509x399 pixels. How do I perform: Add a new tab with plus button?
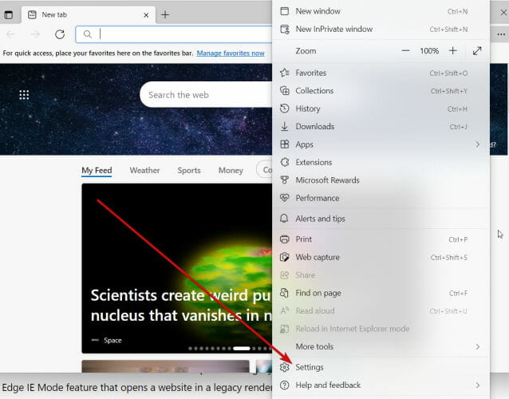point(165,14)
